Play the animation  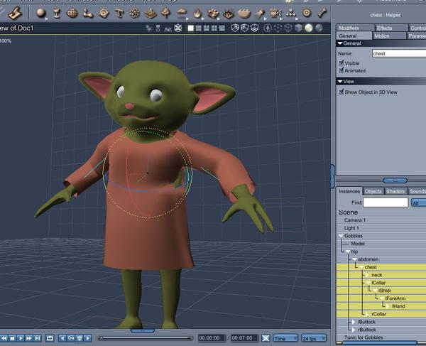click(x=21, y=338)
